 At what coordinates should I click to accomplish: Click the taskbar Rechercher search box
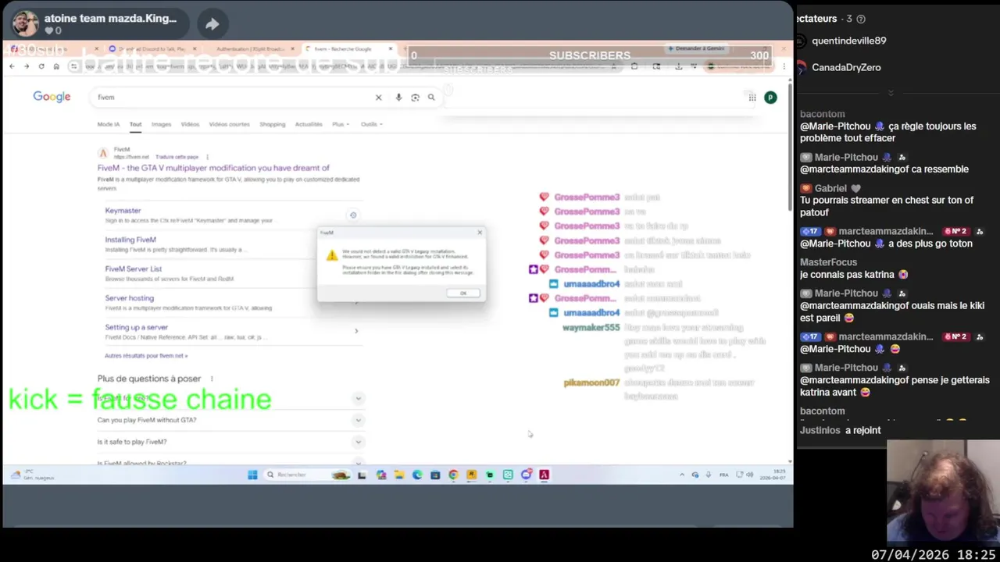tap(309, 475)
